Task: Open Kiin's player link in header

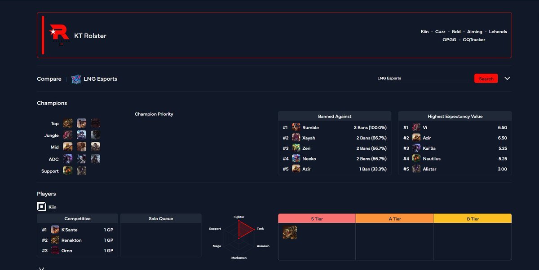Action: (424, 32)
